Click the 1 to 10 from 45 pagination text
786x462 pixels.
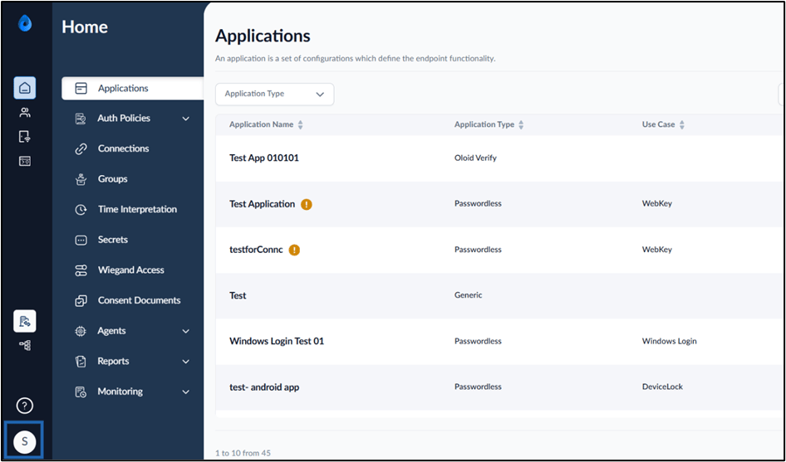243,454
